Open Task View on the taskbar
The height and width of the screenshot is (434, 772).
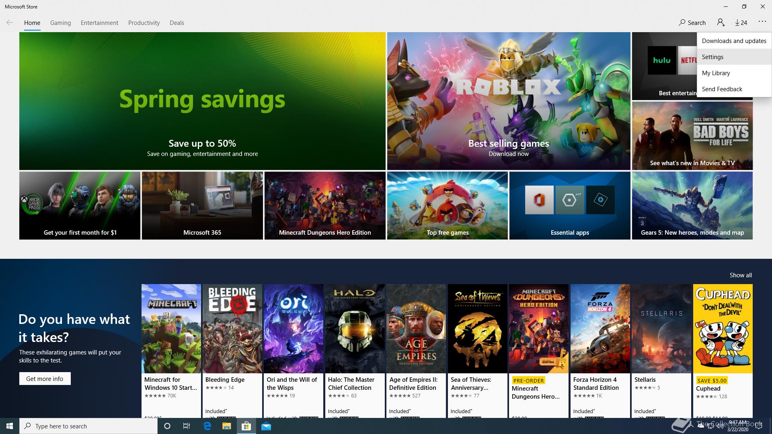(x=187, y=426)
